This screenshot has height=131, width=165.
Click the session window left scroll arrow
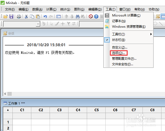[x=5, y=94]
